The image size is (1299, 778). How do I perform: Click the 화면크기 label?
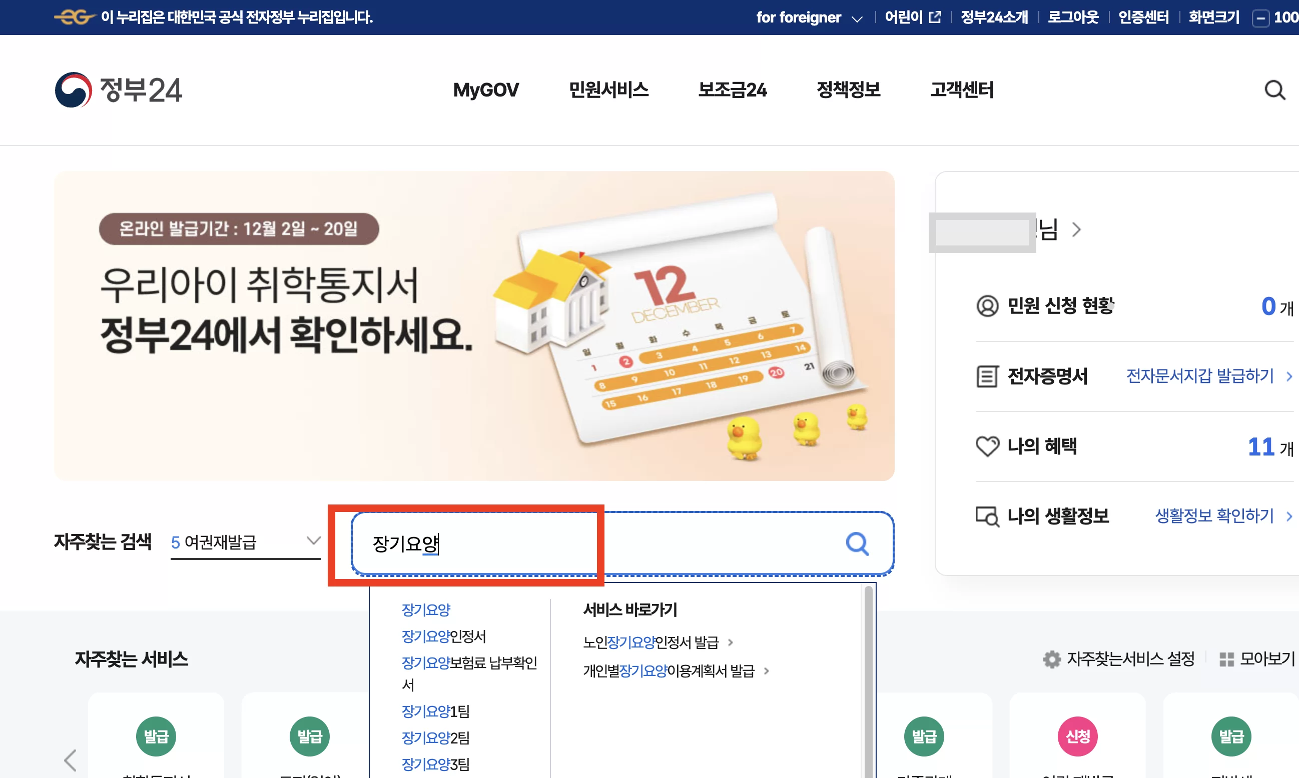(x=1214, y=17)
